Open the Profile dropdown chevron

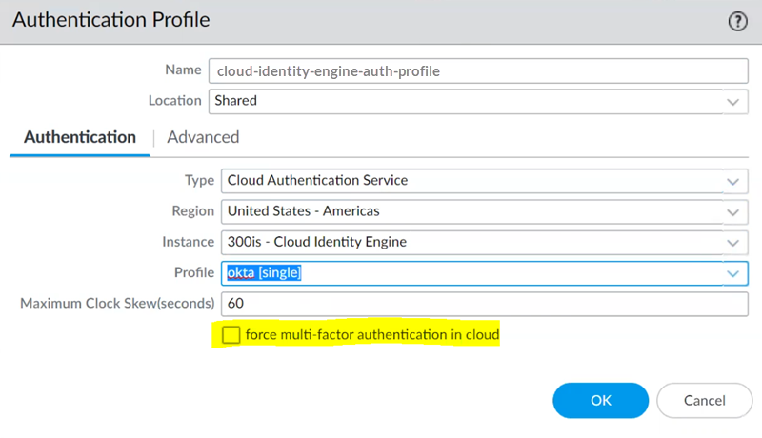point(732,273)
